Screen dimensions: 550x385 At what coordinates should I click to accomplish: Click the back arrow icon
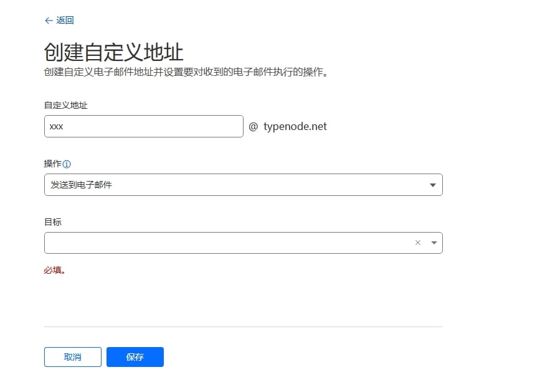click(49, 21)
